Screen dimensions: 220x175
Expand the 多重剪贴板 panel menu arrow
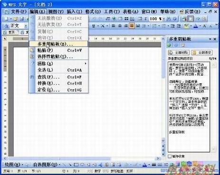point(210,39)
